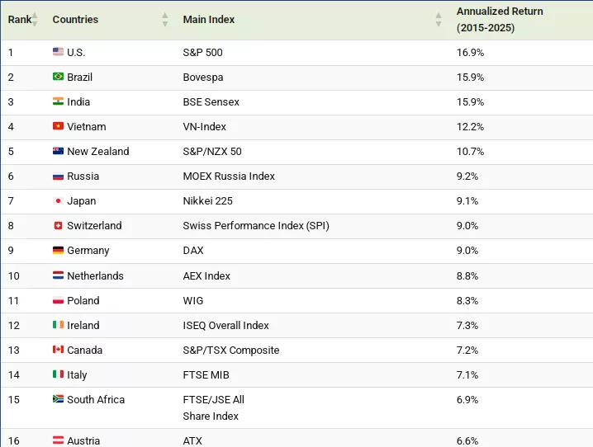Click the Switzerland flag icon

[x=58, y=225]
